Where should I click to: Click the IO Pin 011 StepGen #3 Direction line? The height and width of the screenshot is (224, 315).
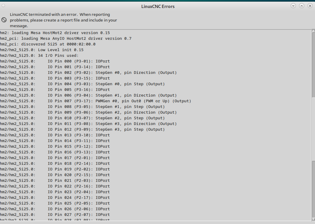coord(88,124)
